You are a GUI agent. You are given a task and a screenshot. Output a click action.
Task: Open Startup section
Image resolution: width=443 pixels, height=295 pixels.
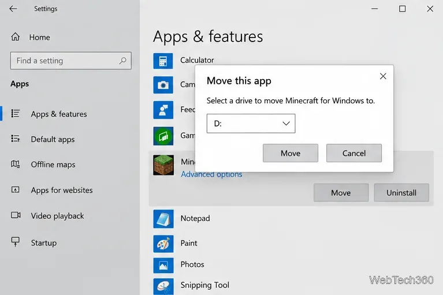coord(44,243)
